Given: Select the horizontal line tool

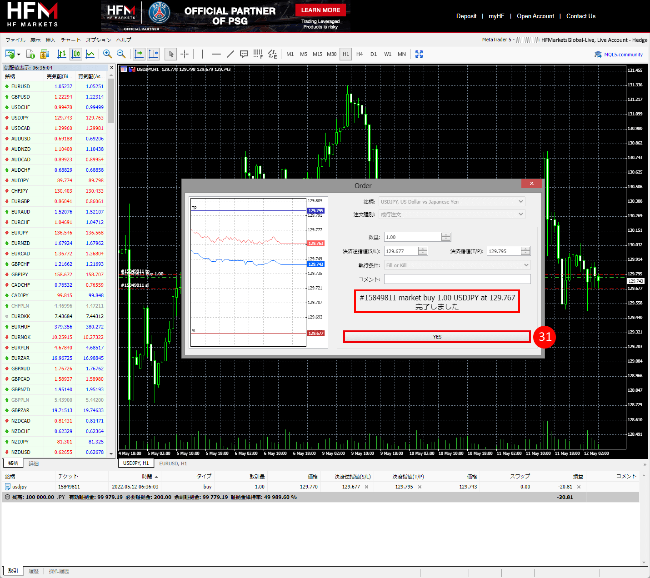Looking at the screenshot, I should 216,54.
